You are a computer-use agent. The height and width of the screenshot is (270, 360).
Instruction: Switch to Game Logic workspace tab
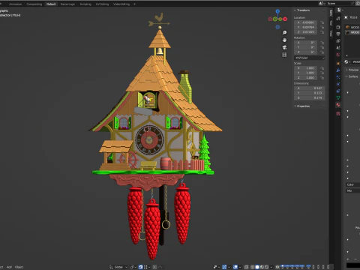point(67,4)
